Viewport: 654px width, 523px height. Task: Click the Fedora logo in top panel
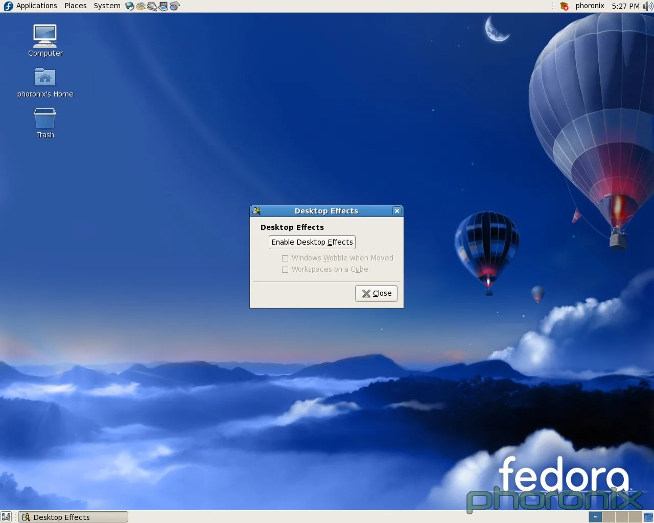(x=8, y=6)
